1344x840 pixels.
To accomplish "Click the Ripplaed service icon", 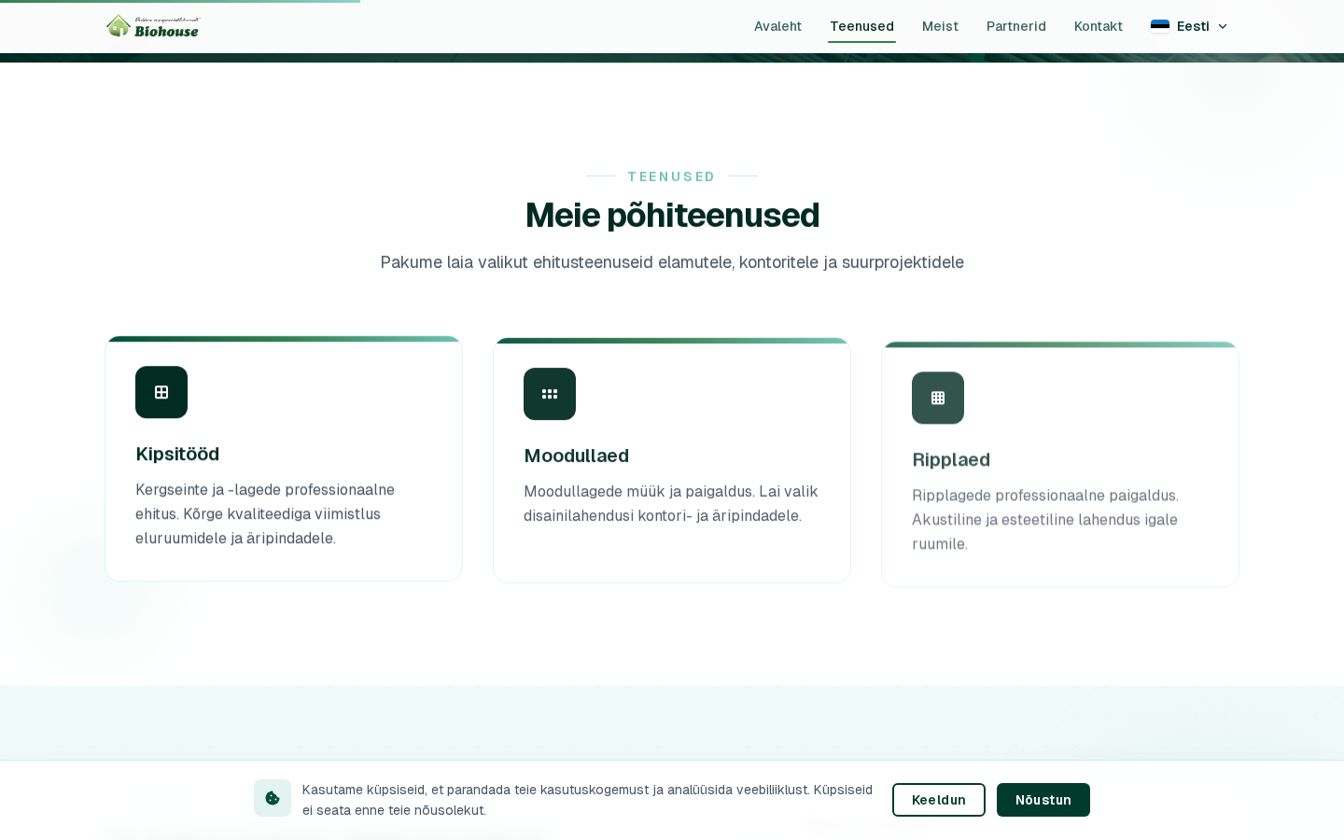I will coord(938,398).
